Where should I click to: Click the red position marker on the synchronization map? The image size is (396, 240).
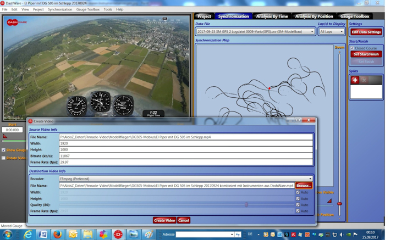[269, 88]
